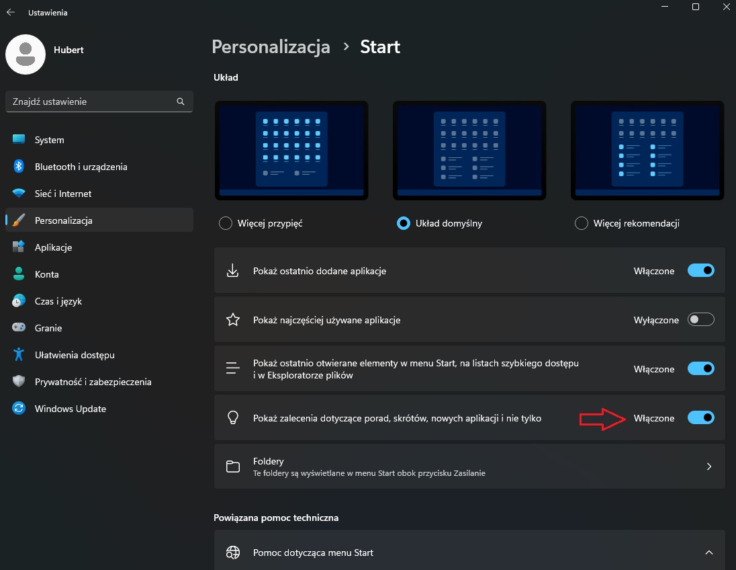The width and height of the screenshot is (736, 570).
Task: Enable 'Pokaż najczęściej używane aplikacje'
Action: pos(700,319)
